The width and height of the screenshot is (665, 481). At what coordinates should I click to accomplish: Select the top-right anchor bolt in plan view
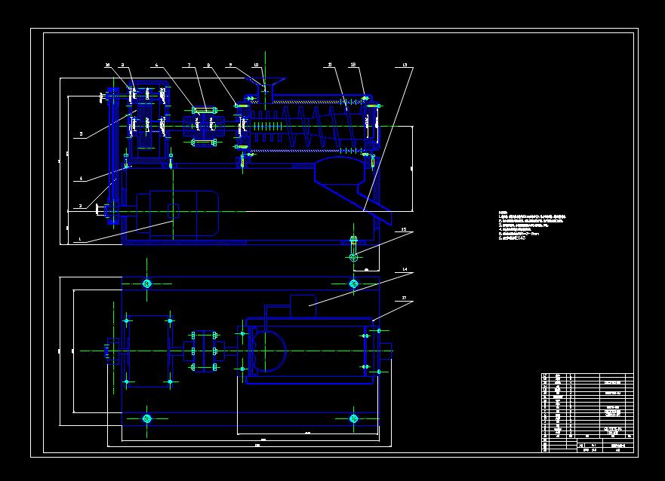354,283
